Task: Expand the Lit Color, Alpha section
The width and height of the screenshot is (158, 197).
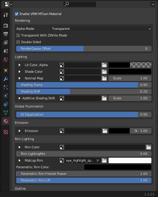Action: click(x=19, y=65)
